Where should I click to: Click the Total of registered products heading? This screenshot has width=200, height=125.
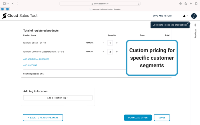click(41, 30)
